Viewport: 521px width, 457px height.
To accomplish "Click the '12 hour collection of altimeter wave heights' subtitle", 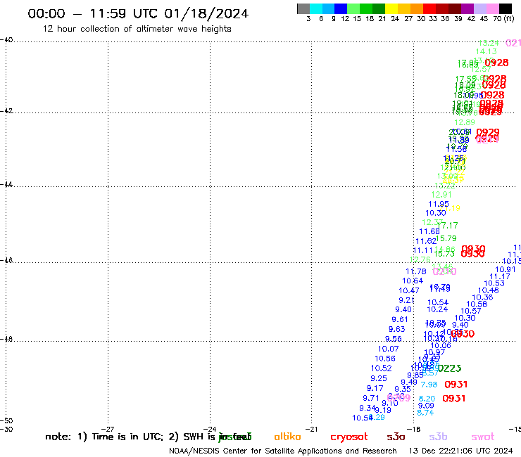I will 137,29.
